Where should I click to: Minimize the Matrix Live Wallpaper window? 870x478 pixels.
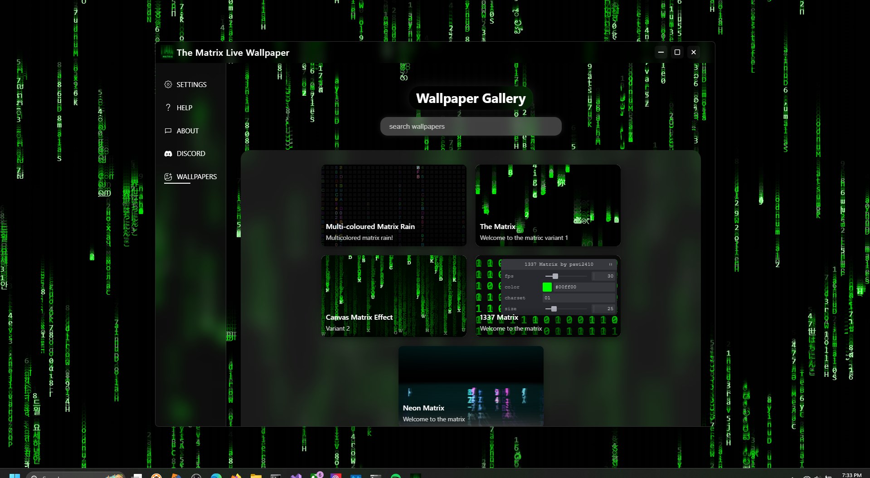(x=661, y=52)
